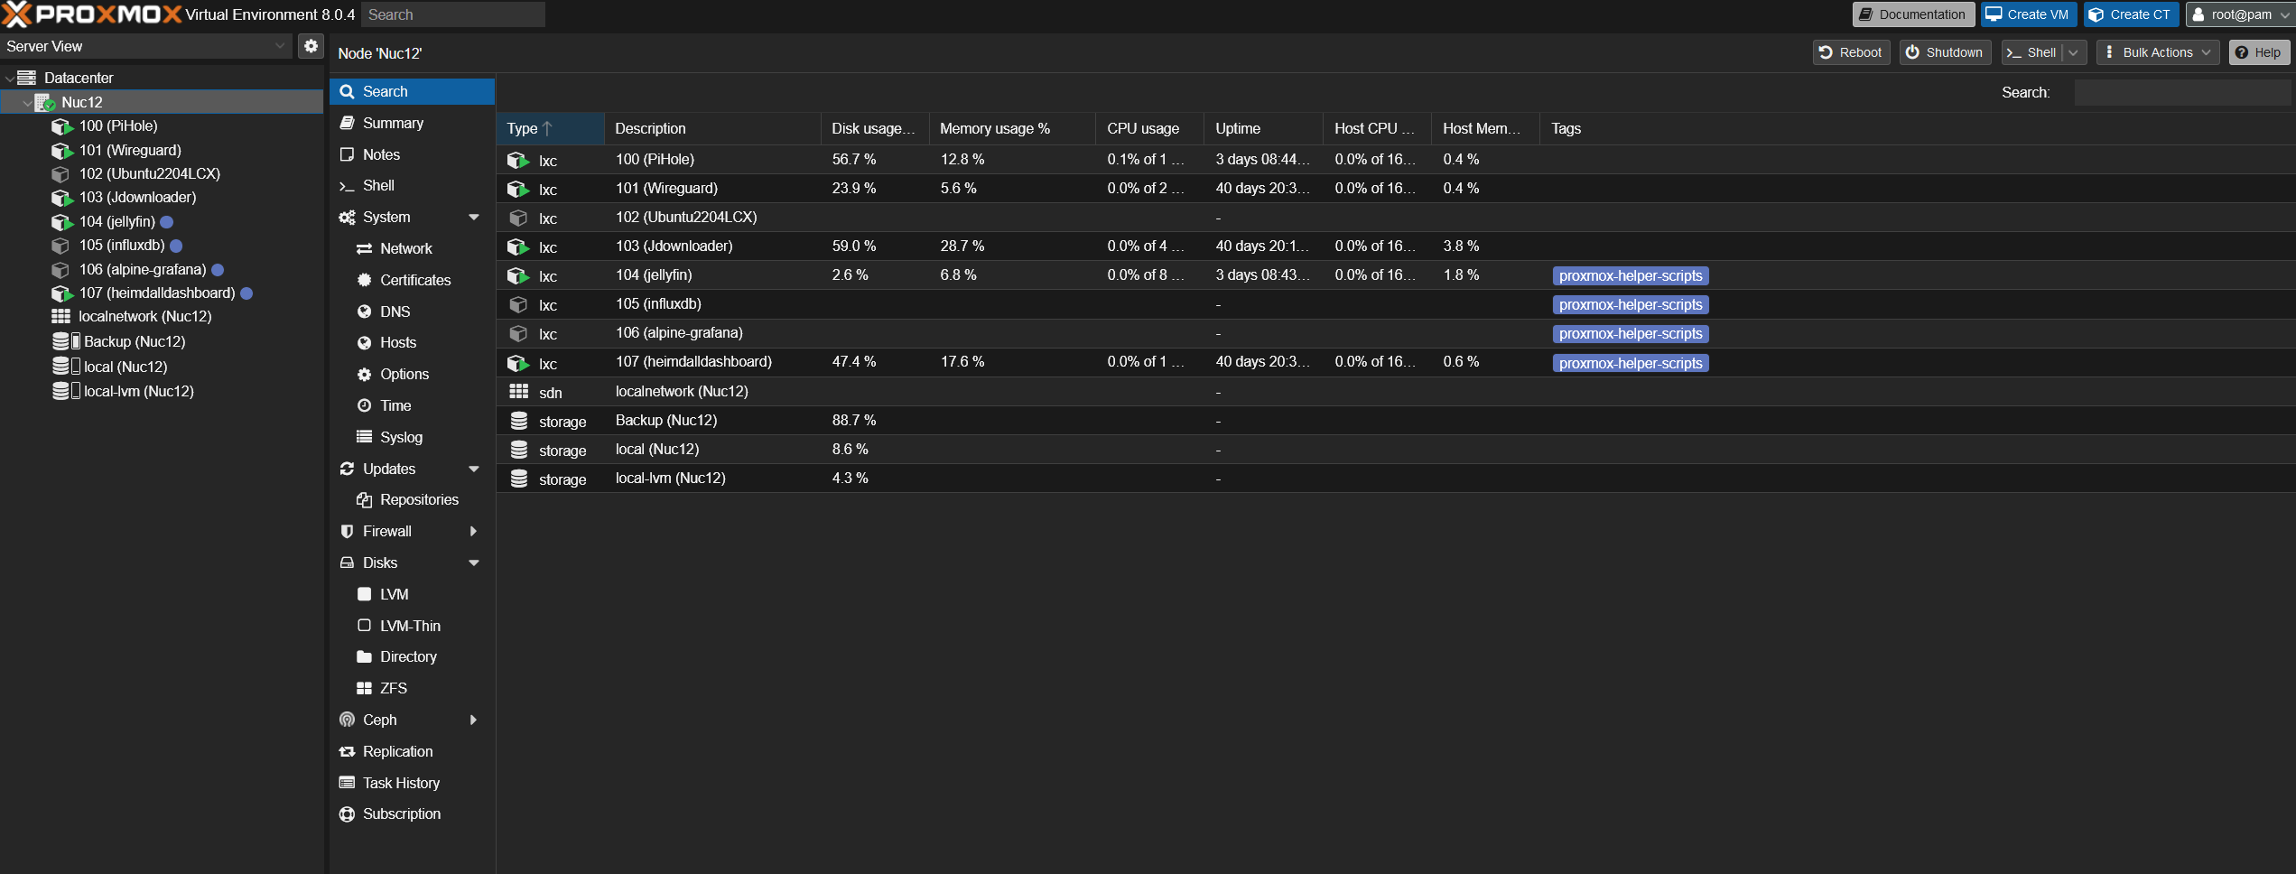Click the Documentation button
Screen dimensions: 2296x874
(x=1913, y=14)
